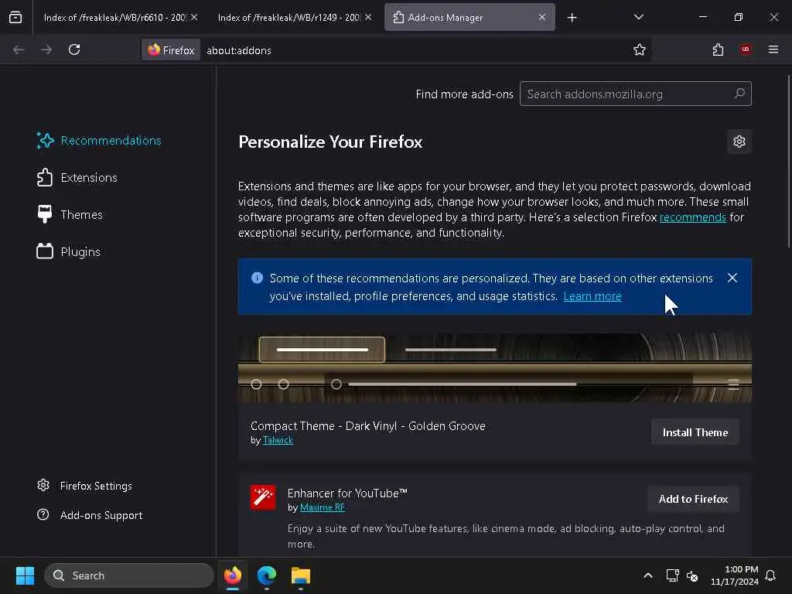Open Plugins category in sidebar

69,251
